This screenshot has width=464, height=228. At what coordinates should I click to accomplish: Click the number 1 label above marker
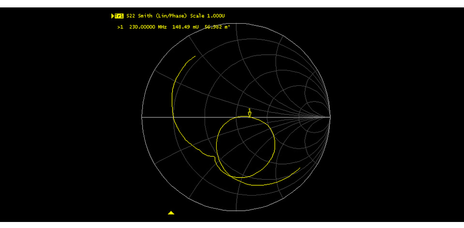[x=250, y=110]
